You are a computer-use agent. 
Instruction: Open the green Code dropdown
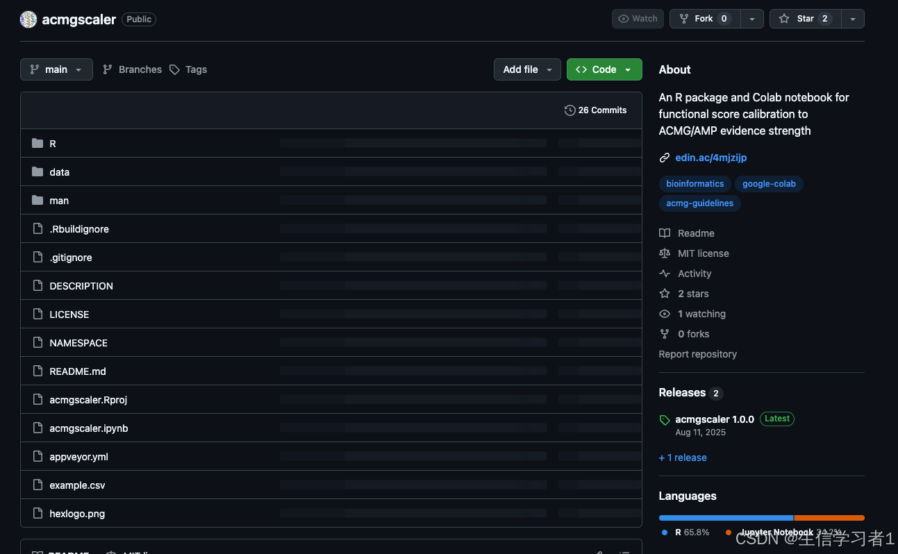coord(604,69)
